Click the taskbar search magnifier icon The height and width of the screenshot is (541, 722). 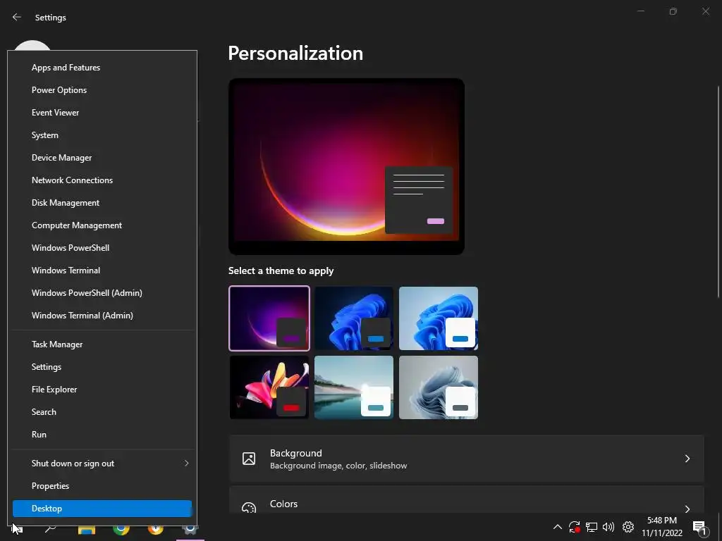pyautogui.click(x=50, y=529)
